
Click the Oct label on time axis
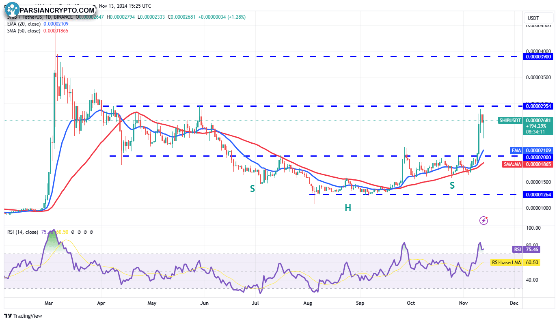tap(410, 303)
